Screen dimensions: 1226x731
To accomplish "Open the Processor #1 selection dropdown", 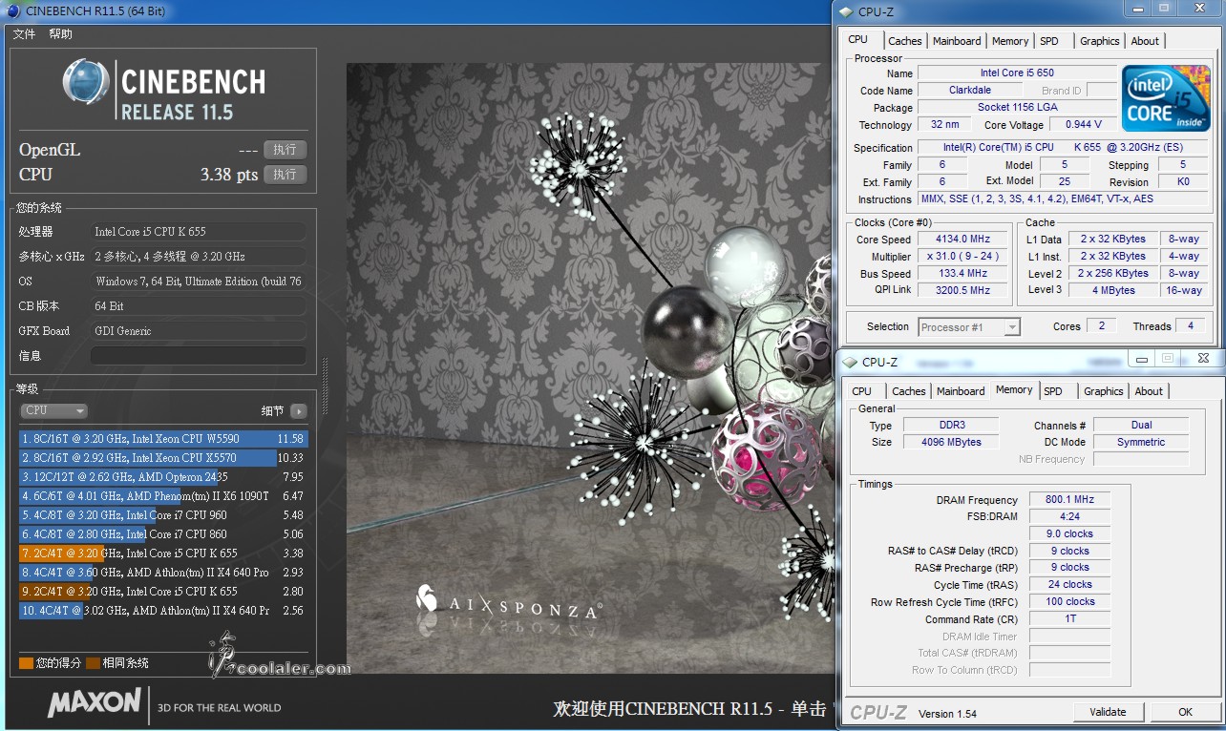I will tap(969, 327).
